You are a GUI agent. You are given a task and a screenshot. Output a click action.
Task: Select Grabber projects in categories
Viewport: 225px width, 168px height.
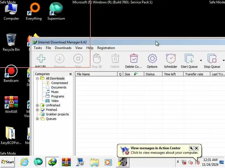pos(57,114)
